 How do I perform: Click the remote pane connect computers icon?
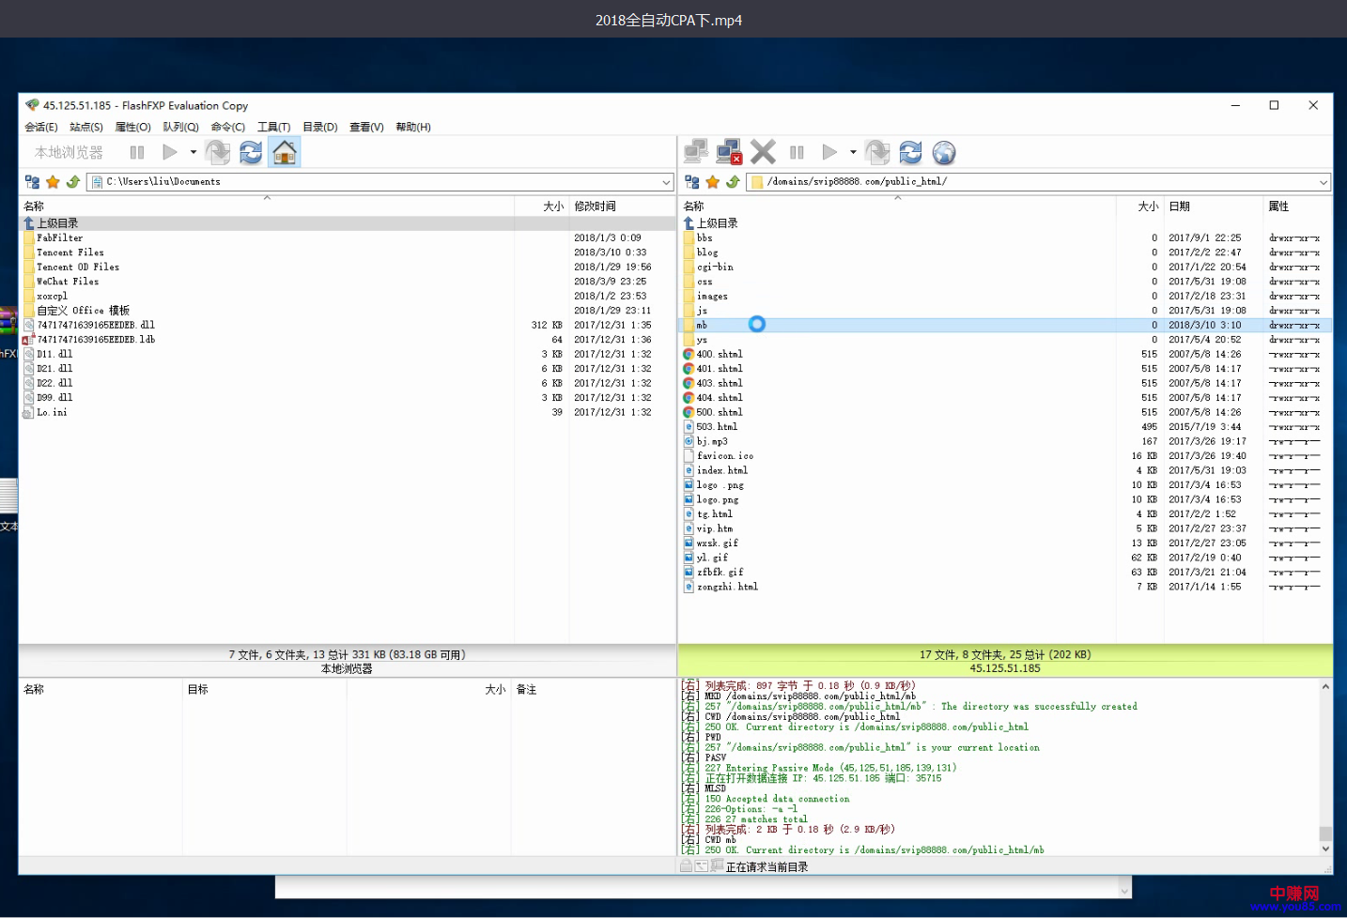coord(696,152)
